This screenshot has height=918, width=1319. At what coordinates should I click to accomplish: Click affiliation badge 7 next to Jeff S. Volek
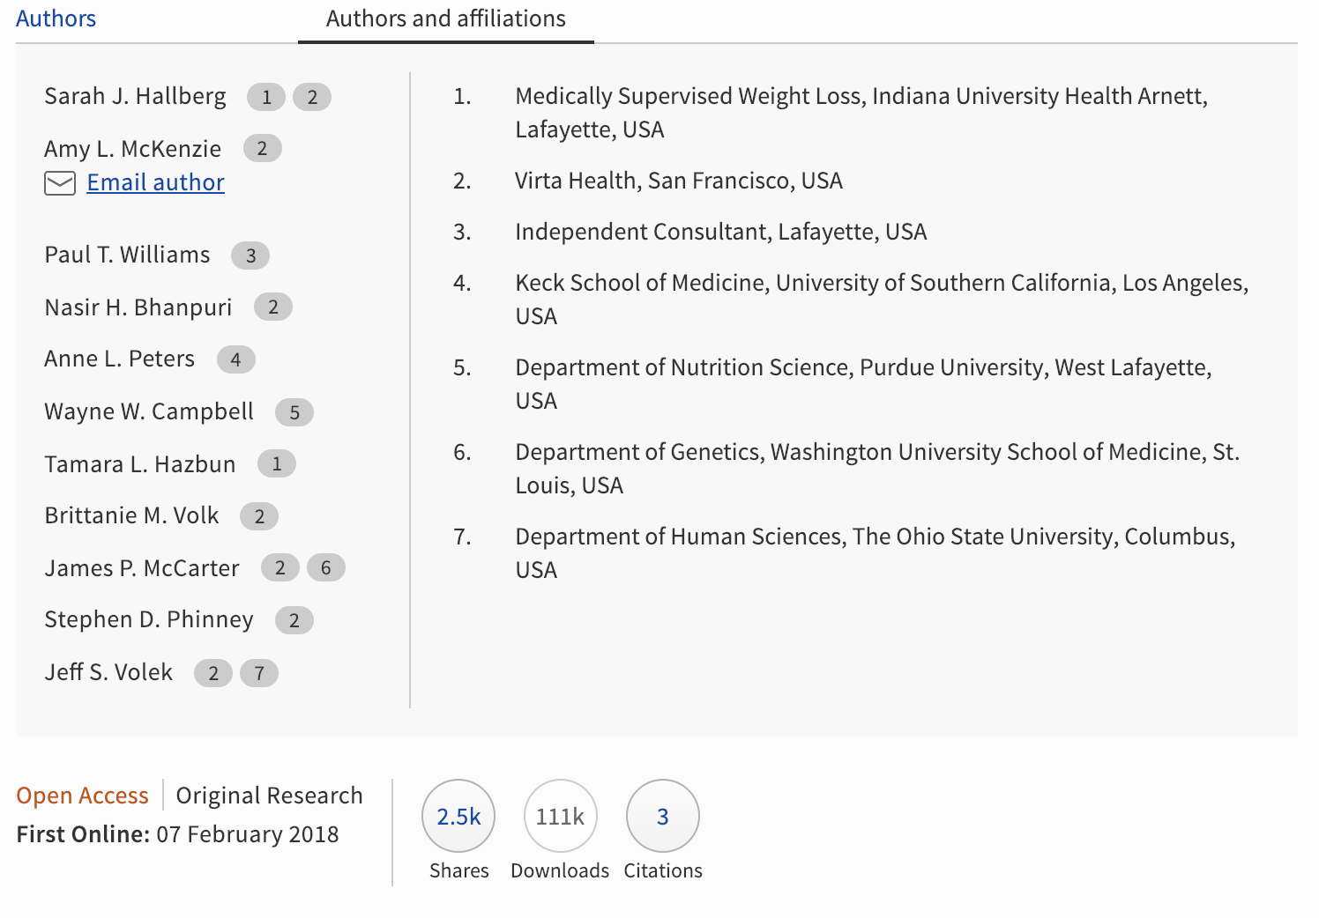[259, 673]
